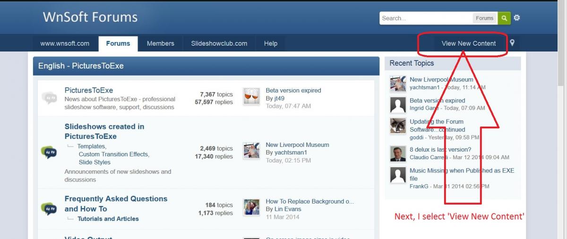Open New Liverpool Museum post in Slideshows row
This screenshot has height=239, width=567.
[297, 145]
